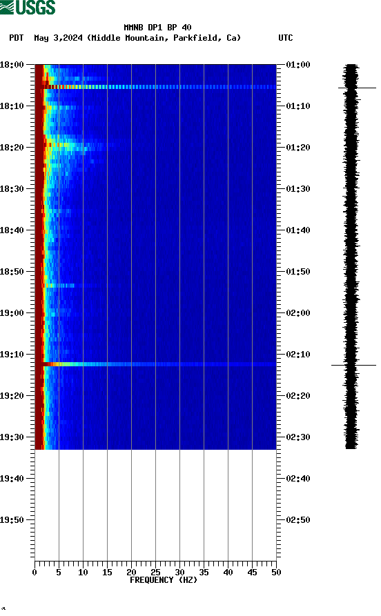
Task: Click the 19:10 PDT time label
Action: [x=12, y=355]
